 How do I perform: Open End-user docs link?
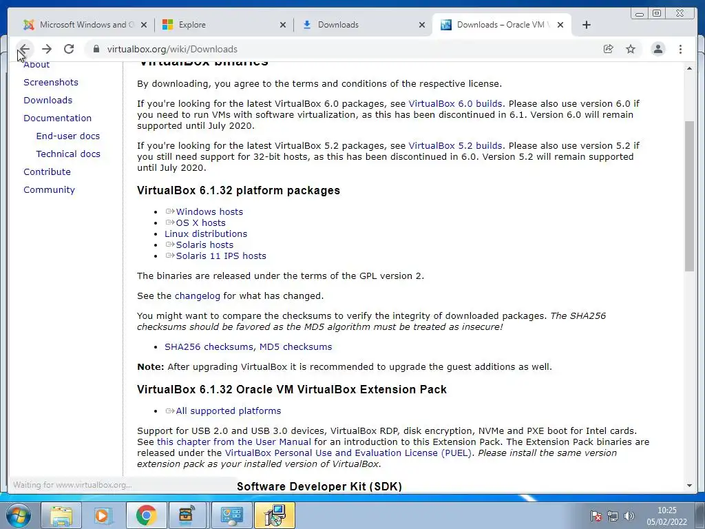[68, 136]
